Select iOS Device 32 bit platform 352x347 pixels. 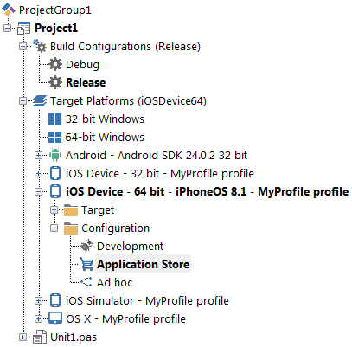(x=160, y=174)
